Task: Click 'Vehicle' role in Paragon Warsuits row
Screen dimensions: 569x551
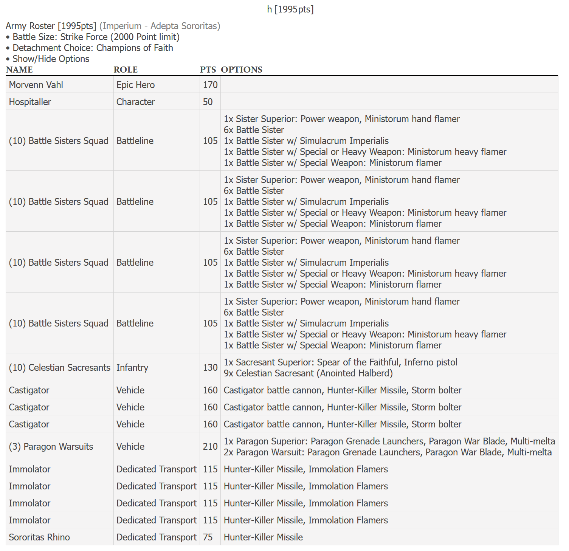Action: (x=130, y=447)
